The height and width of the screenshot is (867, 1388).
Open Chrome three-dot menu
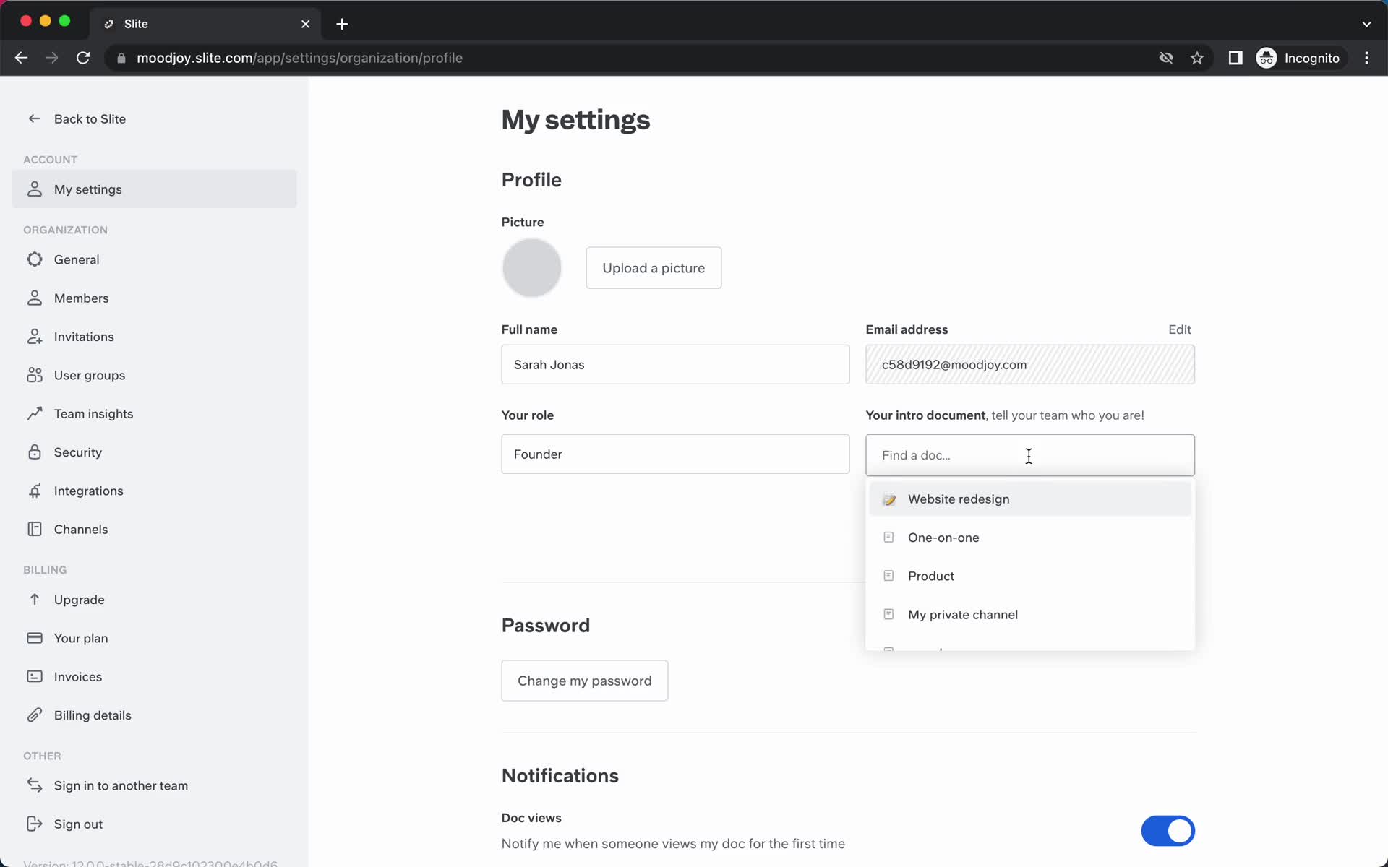pyautogui.click(x=1366, y=58)
